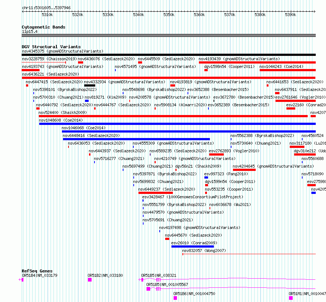Select the OR51B6 gene exon box
The height and width of the screenshot is (302, 326).
coord(175,298)
